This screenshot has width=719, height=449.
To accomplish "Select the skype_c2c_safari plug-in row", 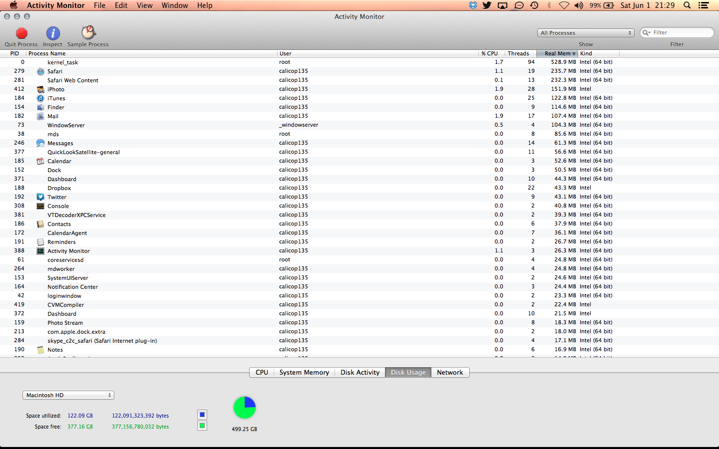I will pyautogui.click(x=359, y=341).
